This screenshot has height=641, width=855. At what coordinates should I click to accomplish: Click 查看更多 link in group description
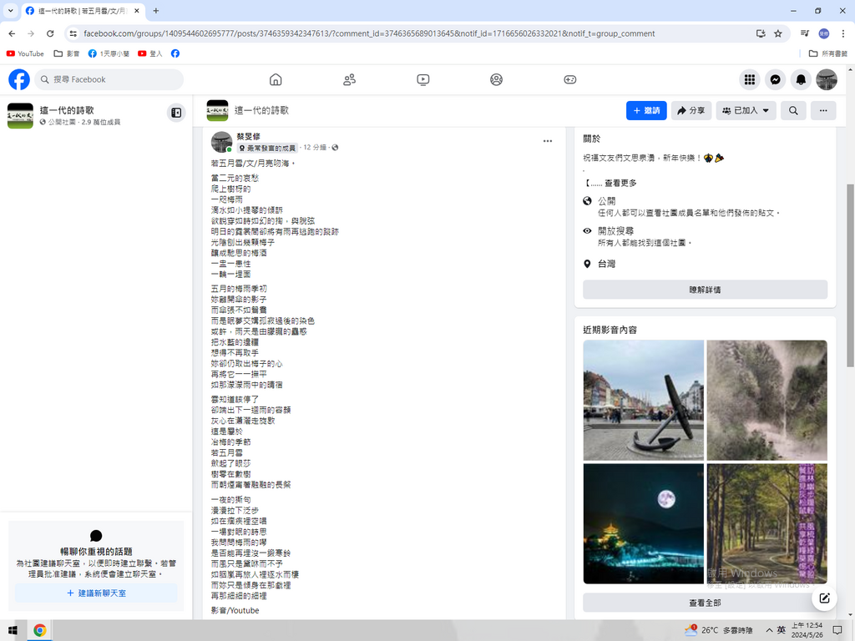pyautogui.click(x=619, y=183)
